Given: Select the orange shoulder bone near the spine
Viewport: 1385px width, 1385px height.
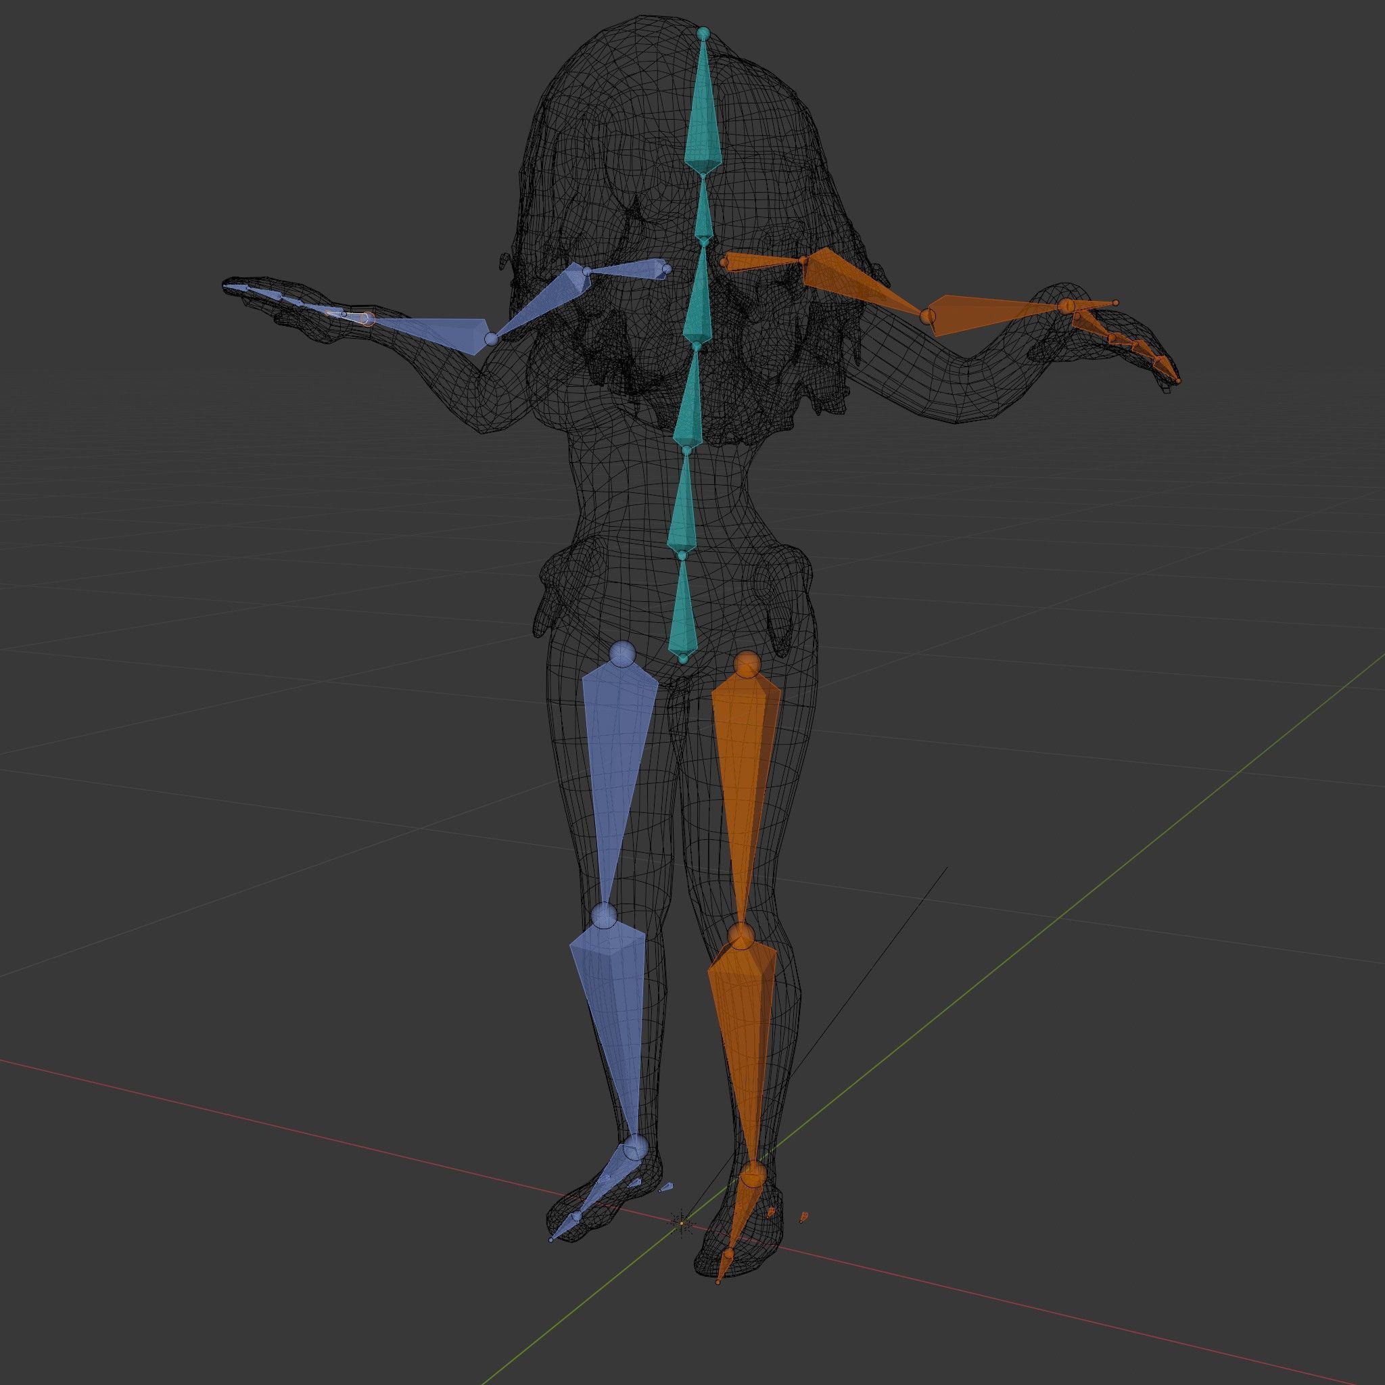Looking at the screenshot, I should 764,262.
